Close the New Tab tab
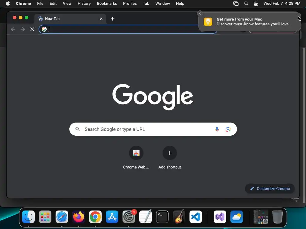 pyautogui.click(x=101, y=19)
